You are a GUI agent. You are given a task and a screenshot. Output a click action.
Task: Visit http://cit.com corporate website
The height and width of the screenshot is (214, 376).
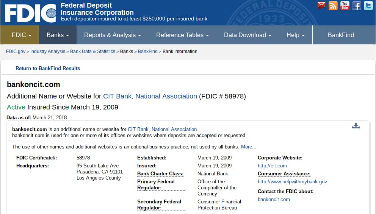point(272,166)
